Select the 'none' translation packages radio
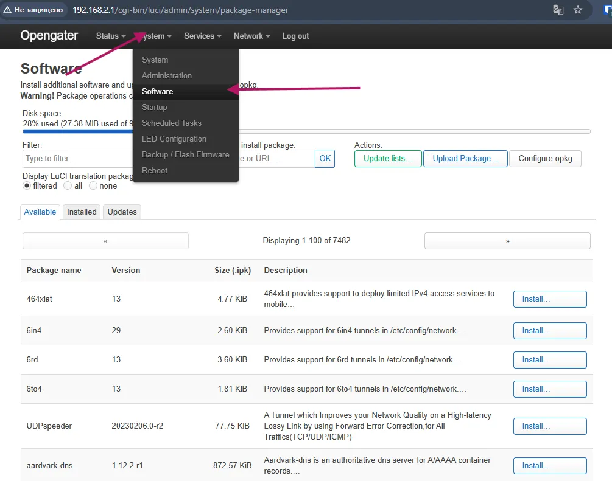The height and width of the screenshot is (481, 612). [x=93, y=185]
